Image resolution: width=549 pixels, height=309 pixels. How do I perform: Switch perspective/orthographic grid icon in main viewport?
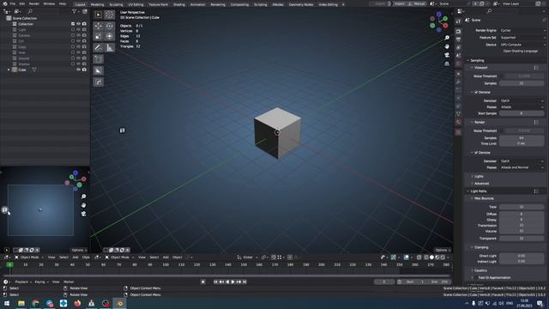[447, 64]
